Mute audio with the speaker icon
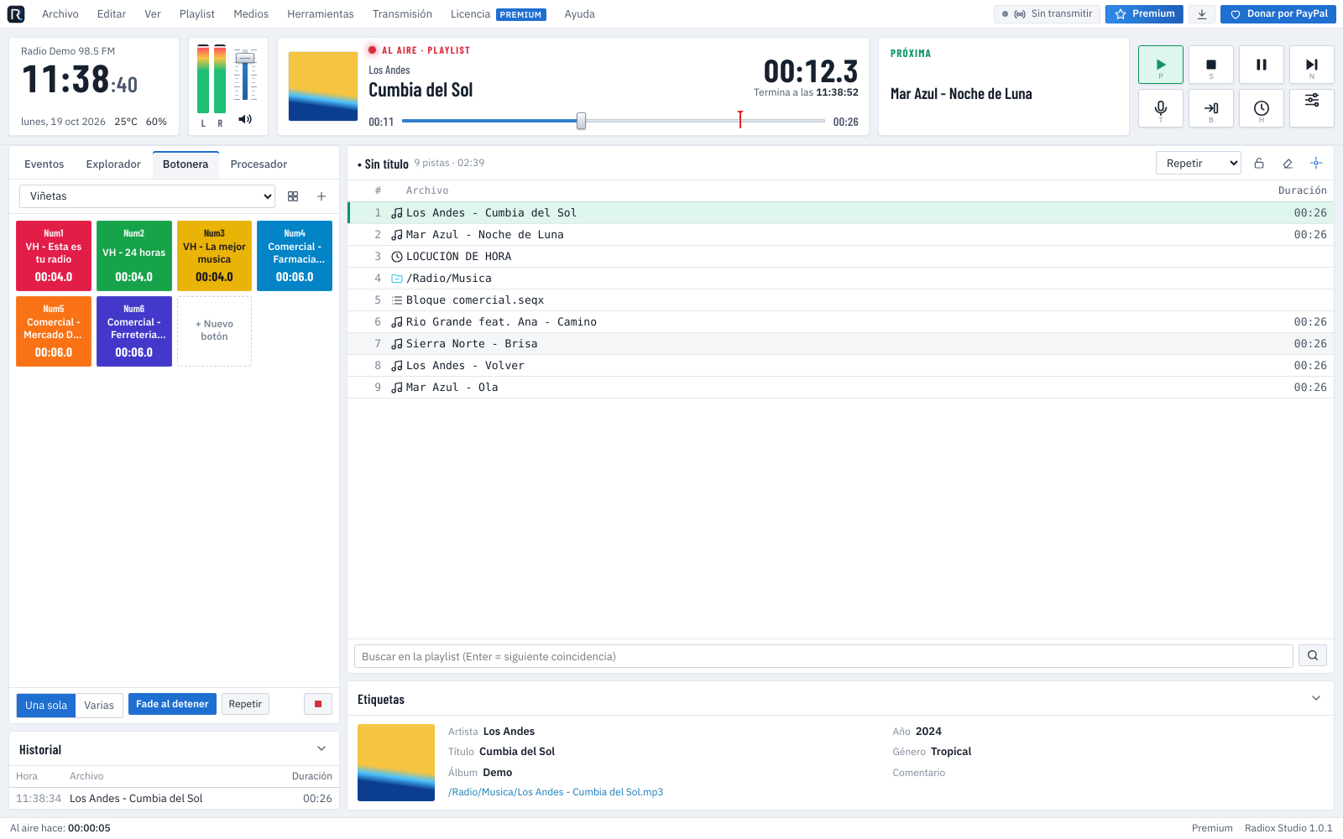The height and width of the screenshot is (839, 1343). pos(245,119)
